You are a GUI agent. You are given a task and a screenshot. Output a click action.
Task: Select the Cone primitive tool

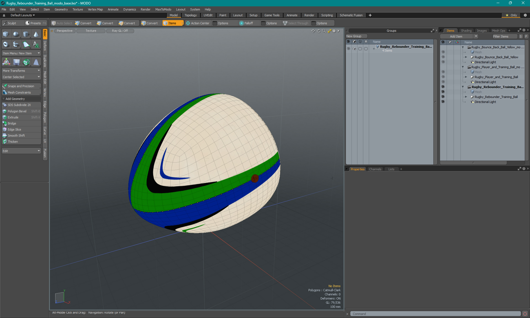pyautogui.click(x=36, y=34)
